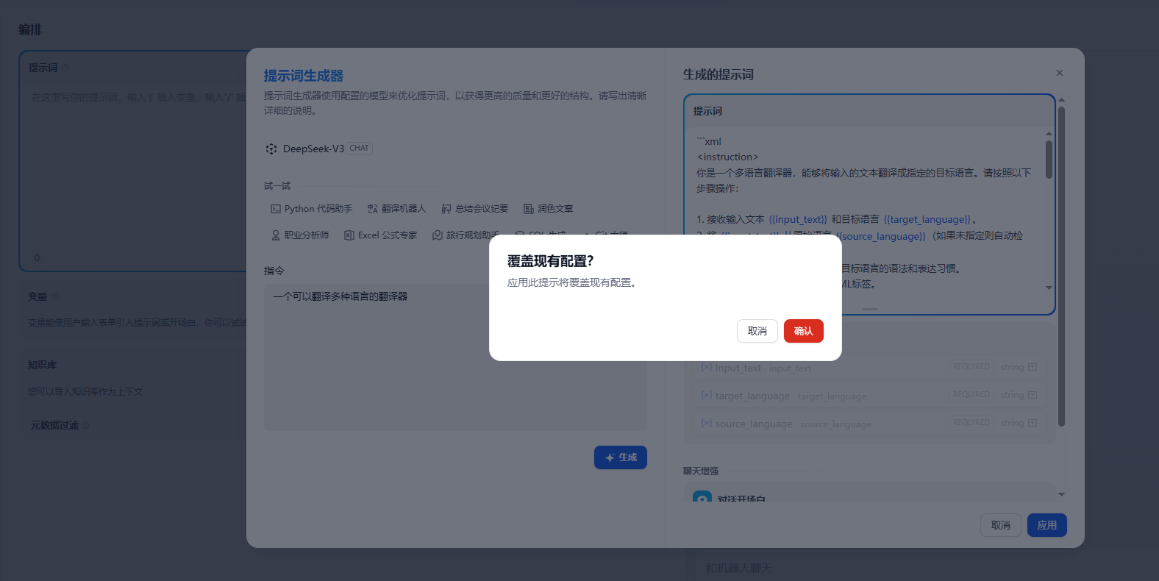Click the 聊天增强 section label

click(701, 471)
